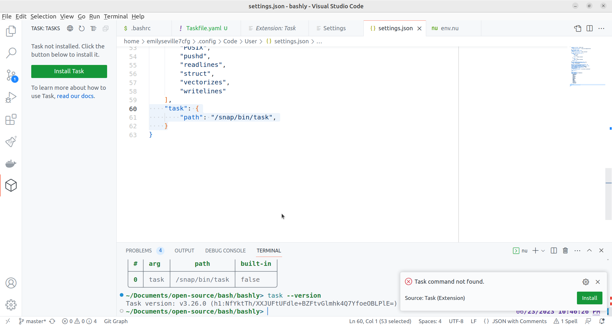Change indentation via Spaces: 4
The width and height of the screenshot is (612, 326).
pos(430,321)
